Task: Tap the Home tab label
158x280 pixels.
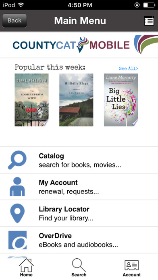Action: [x=26, y=275]
